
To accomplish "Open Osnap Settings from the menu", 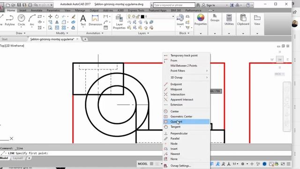I will click(x=187, y=166).
